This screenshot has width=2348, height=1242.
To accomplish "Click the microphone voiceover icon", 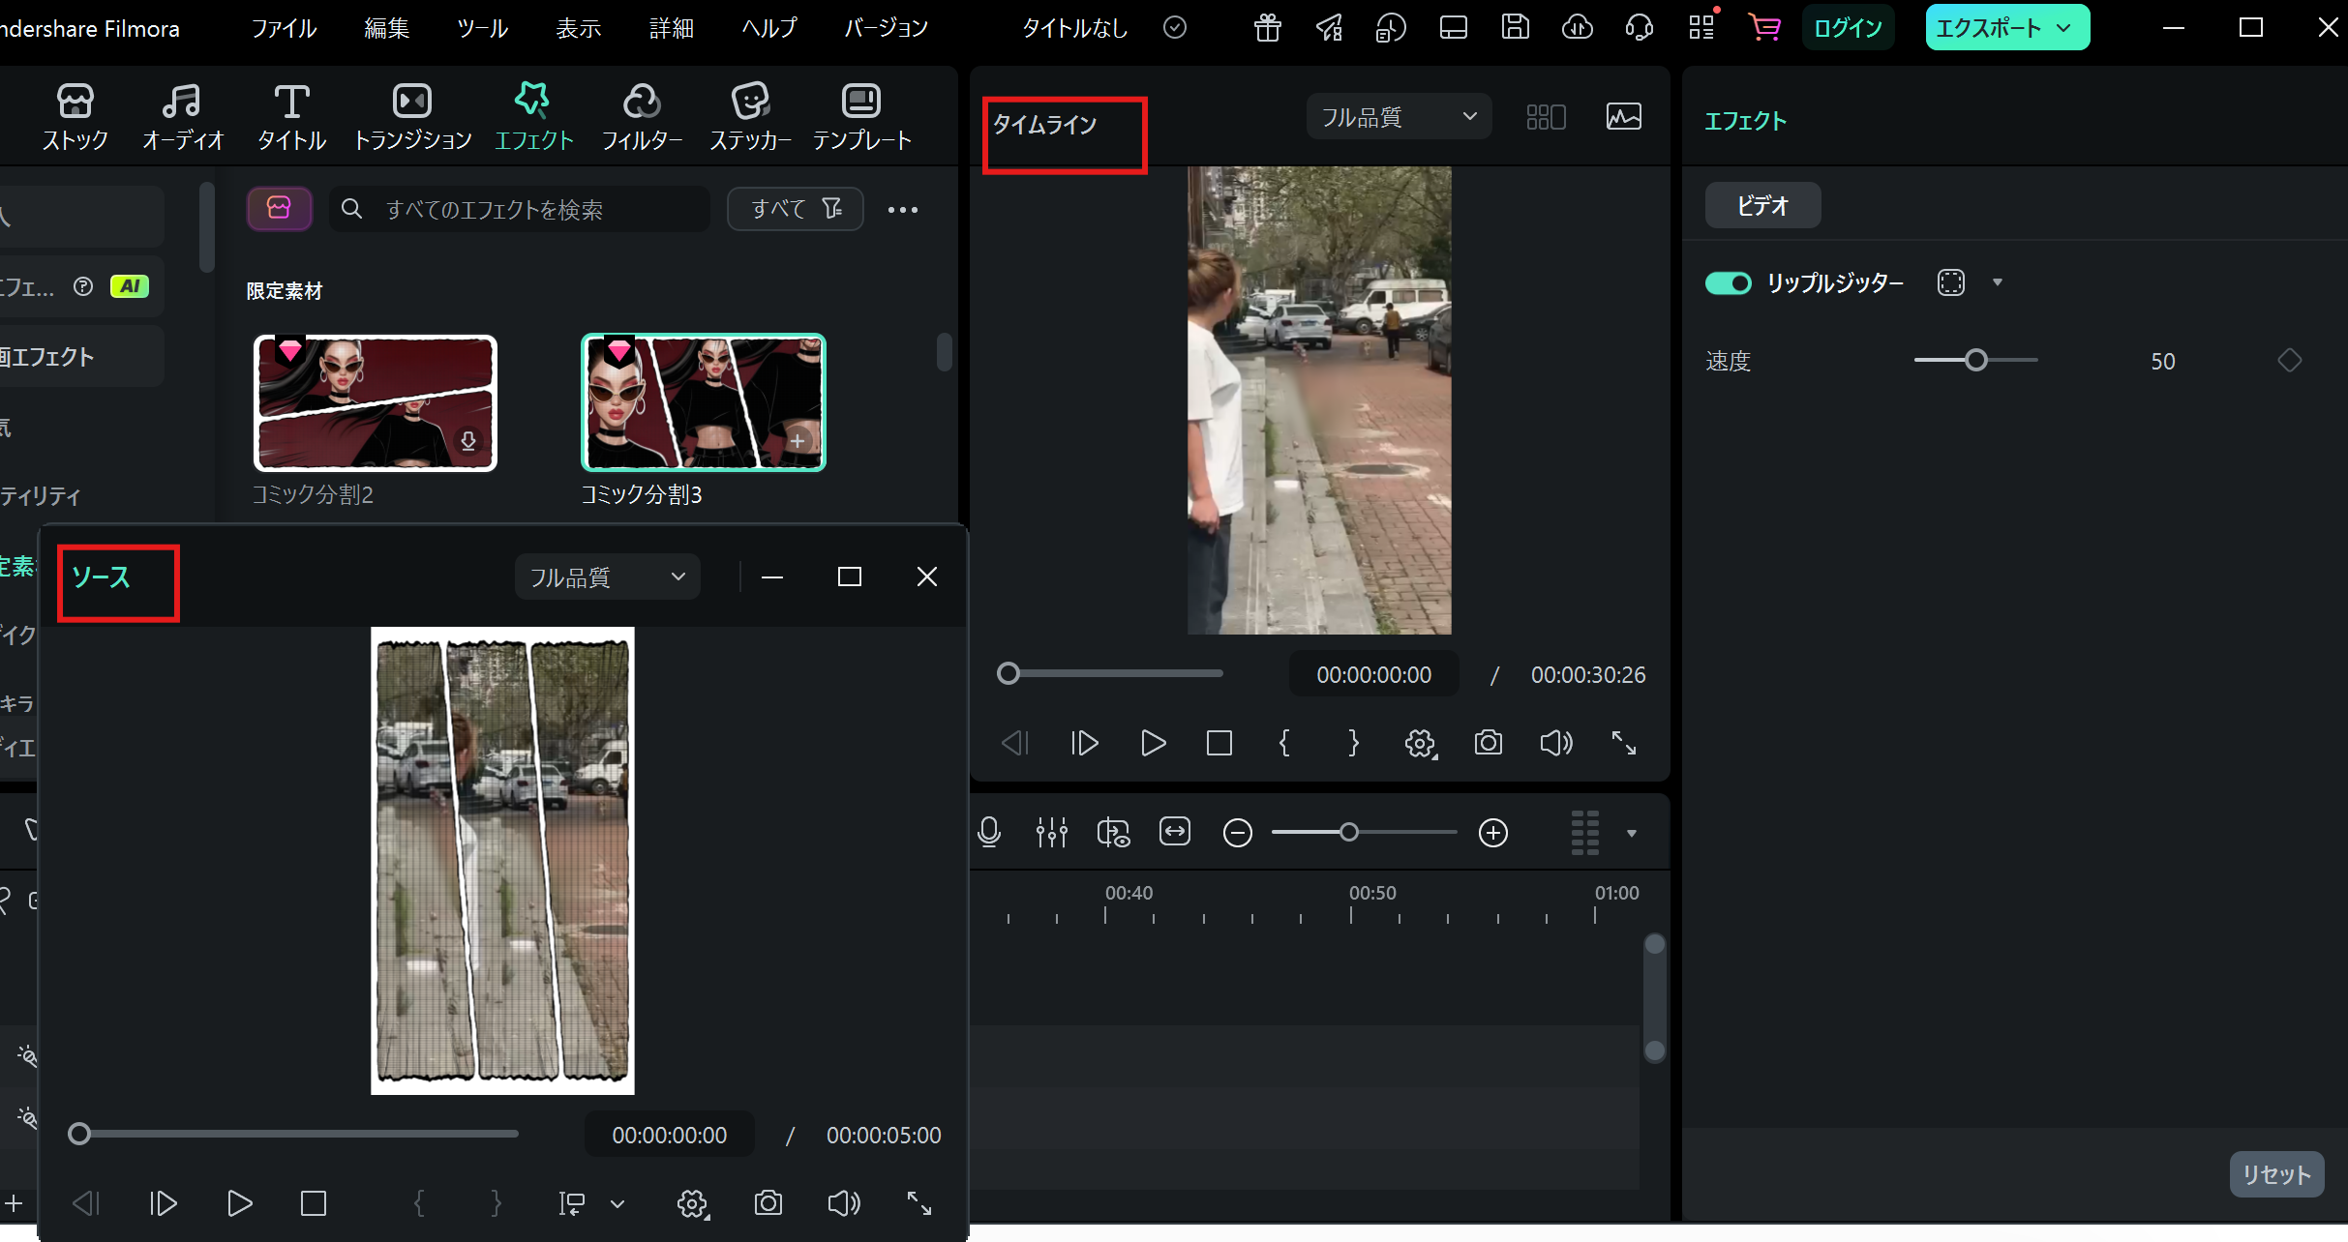I will click(989, 833).
